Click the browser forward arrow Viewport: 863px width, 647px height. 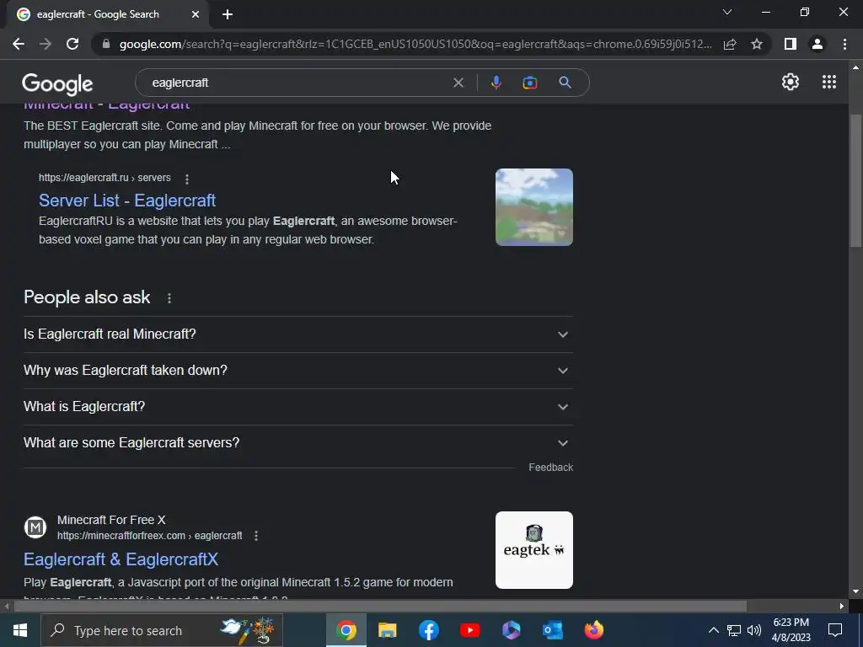tap(46, 44)
